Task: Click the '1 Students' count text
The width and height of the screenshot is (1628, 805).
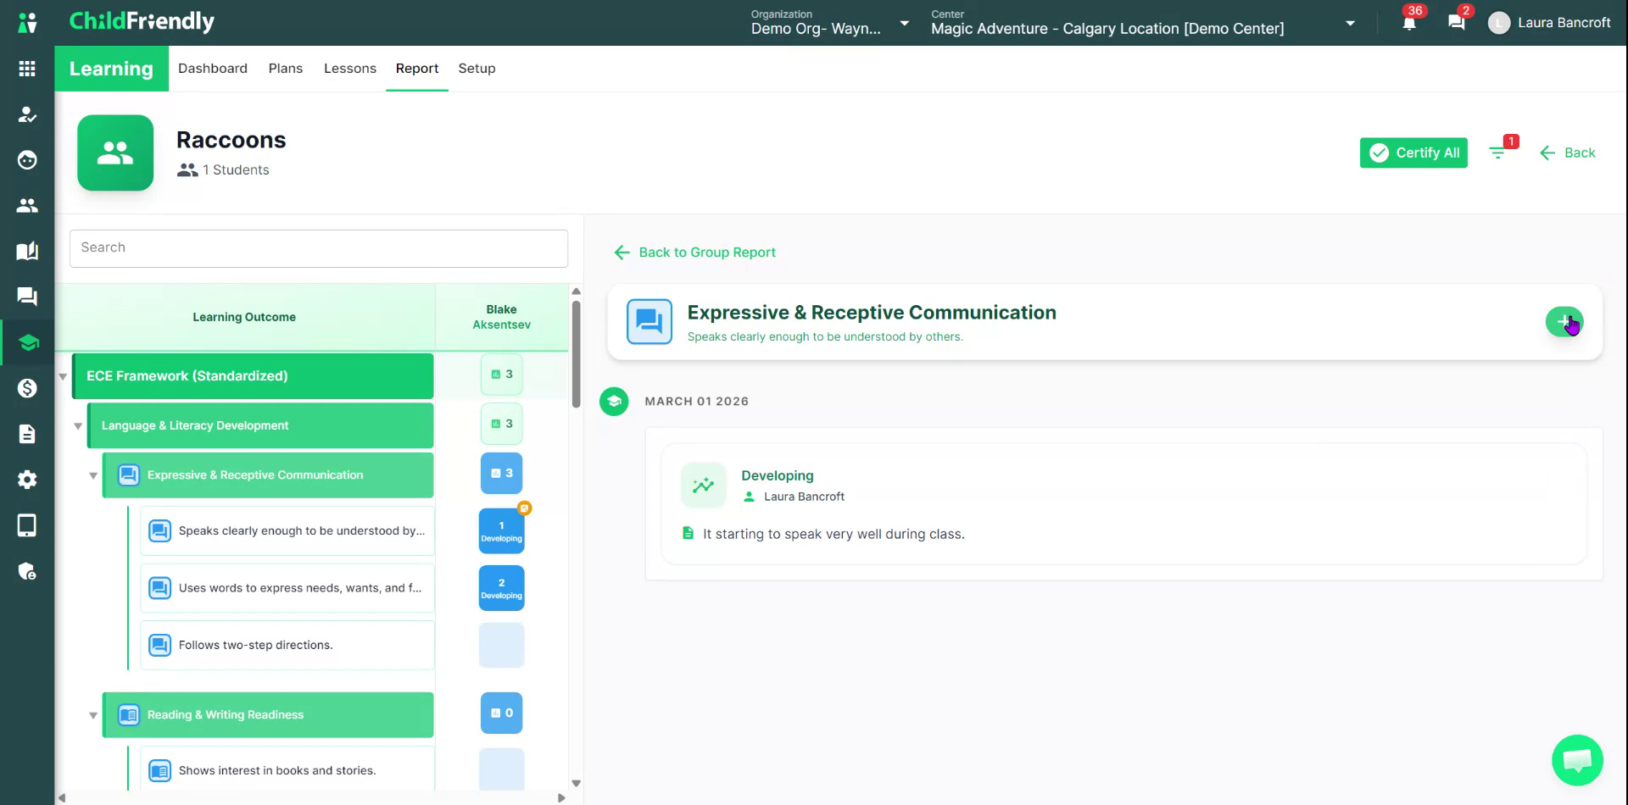Action: click(236, 170)
